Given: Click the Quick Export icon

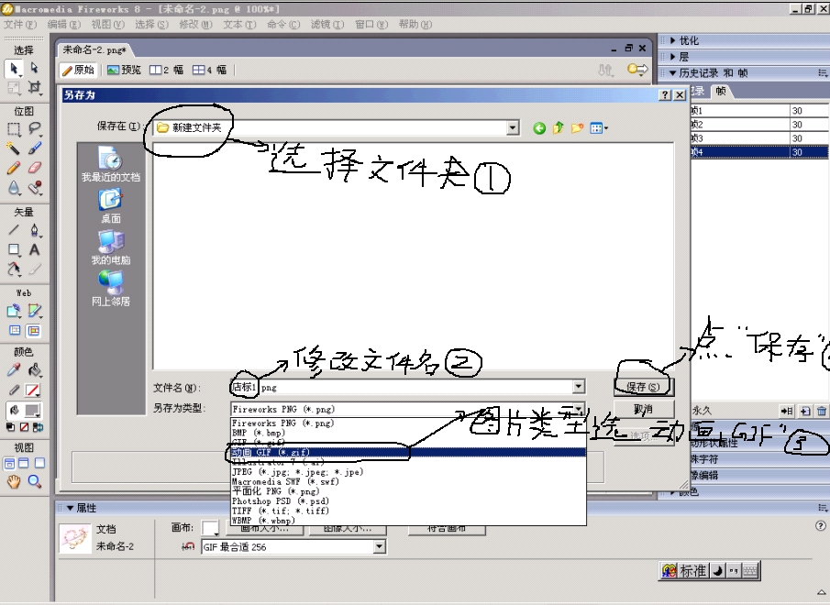Looking at the screenshot, I should click(x=637, y=70).
